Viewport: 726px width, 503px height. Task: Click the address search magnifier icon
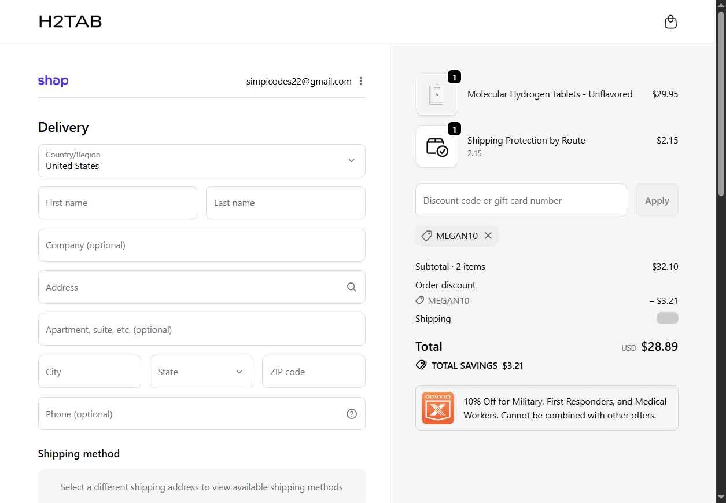pyautogui.click(x=352, y=287)
